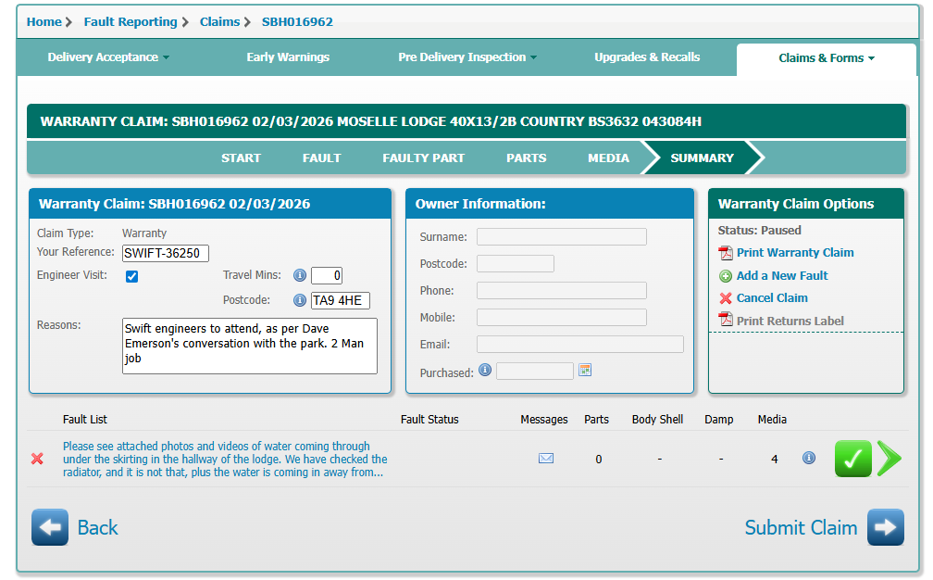The width and height of the screenshot is (933, 580).
Task: Click the blue Back arrow icon
Action: click(x=50, y=527)
